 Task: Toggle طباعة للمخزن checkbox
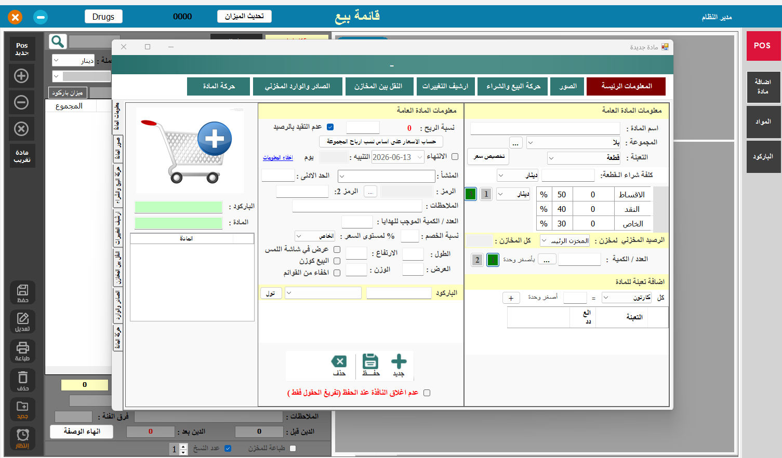pyautogui.click(x=293, y=448)
